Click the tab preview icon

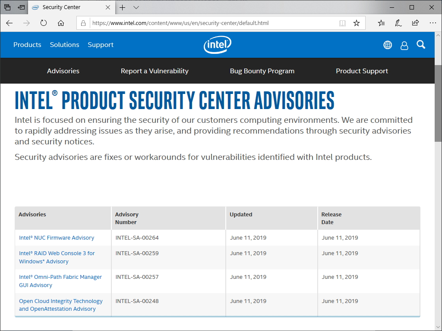(7, 7)
